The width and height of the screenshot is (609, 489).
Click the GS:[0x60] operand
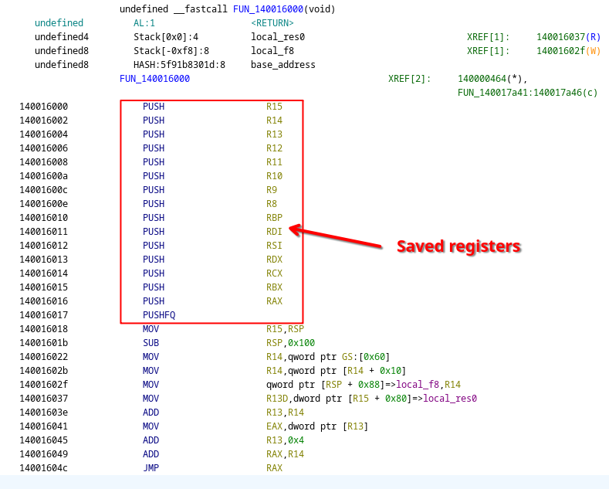coord(366,357)
